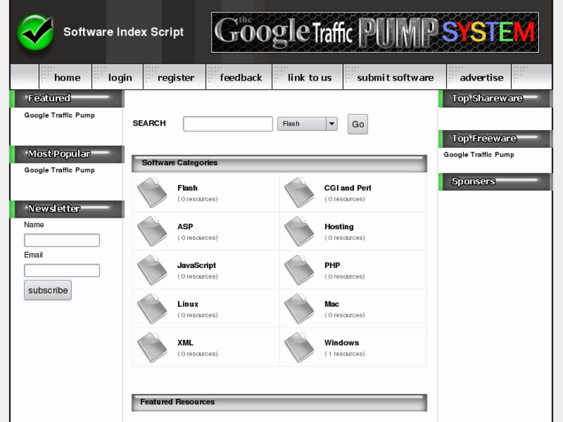Image resolution: width=563 pixels, height=422 pixels.
Task: Open the advertise menu item
Action: 481,77
